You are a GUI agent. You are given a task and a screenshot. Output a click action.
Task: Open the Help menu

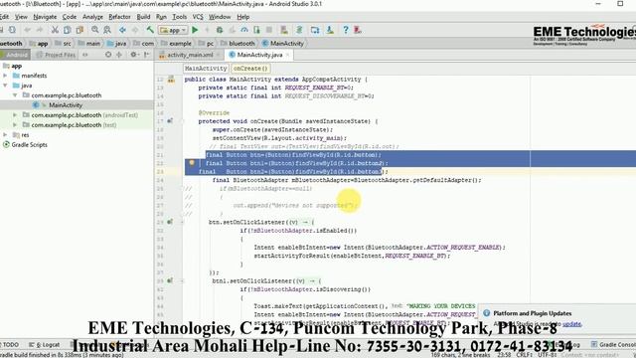click(x=242, y=17)
